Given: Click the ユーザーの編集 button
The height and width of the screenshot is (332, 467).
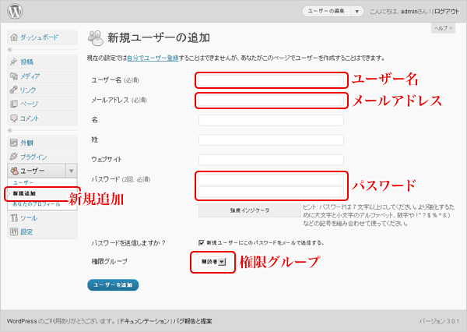Looking at the screenshot, I should click(x=326, y=12).
